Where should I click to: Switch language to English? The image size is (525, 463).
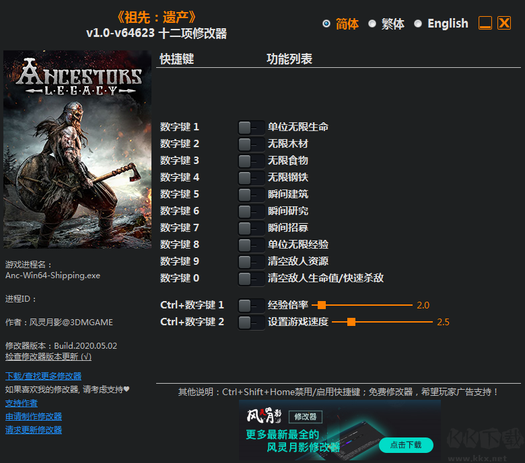(418, 24)
